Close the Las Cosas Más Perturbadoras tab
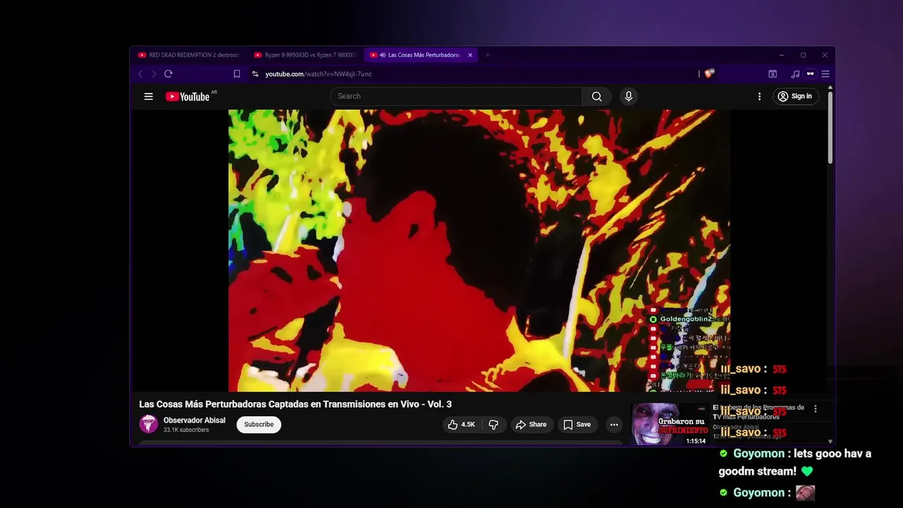The width and height of the screenshot is (903, 508). pos(470,55)
